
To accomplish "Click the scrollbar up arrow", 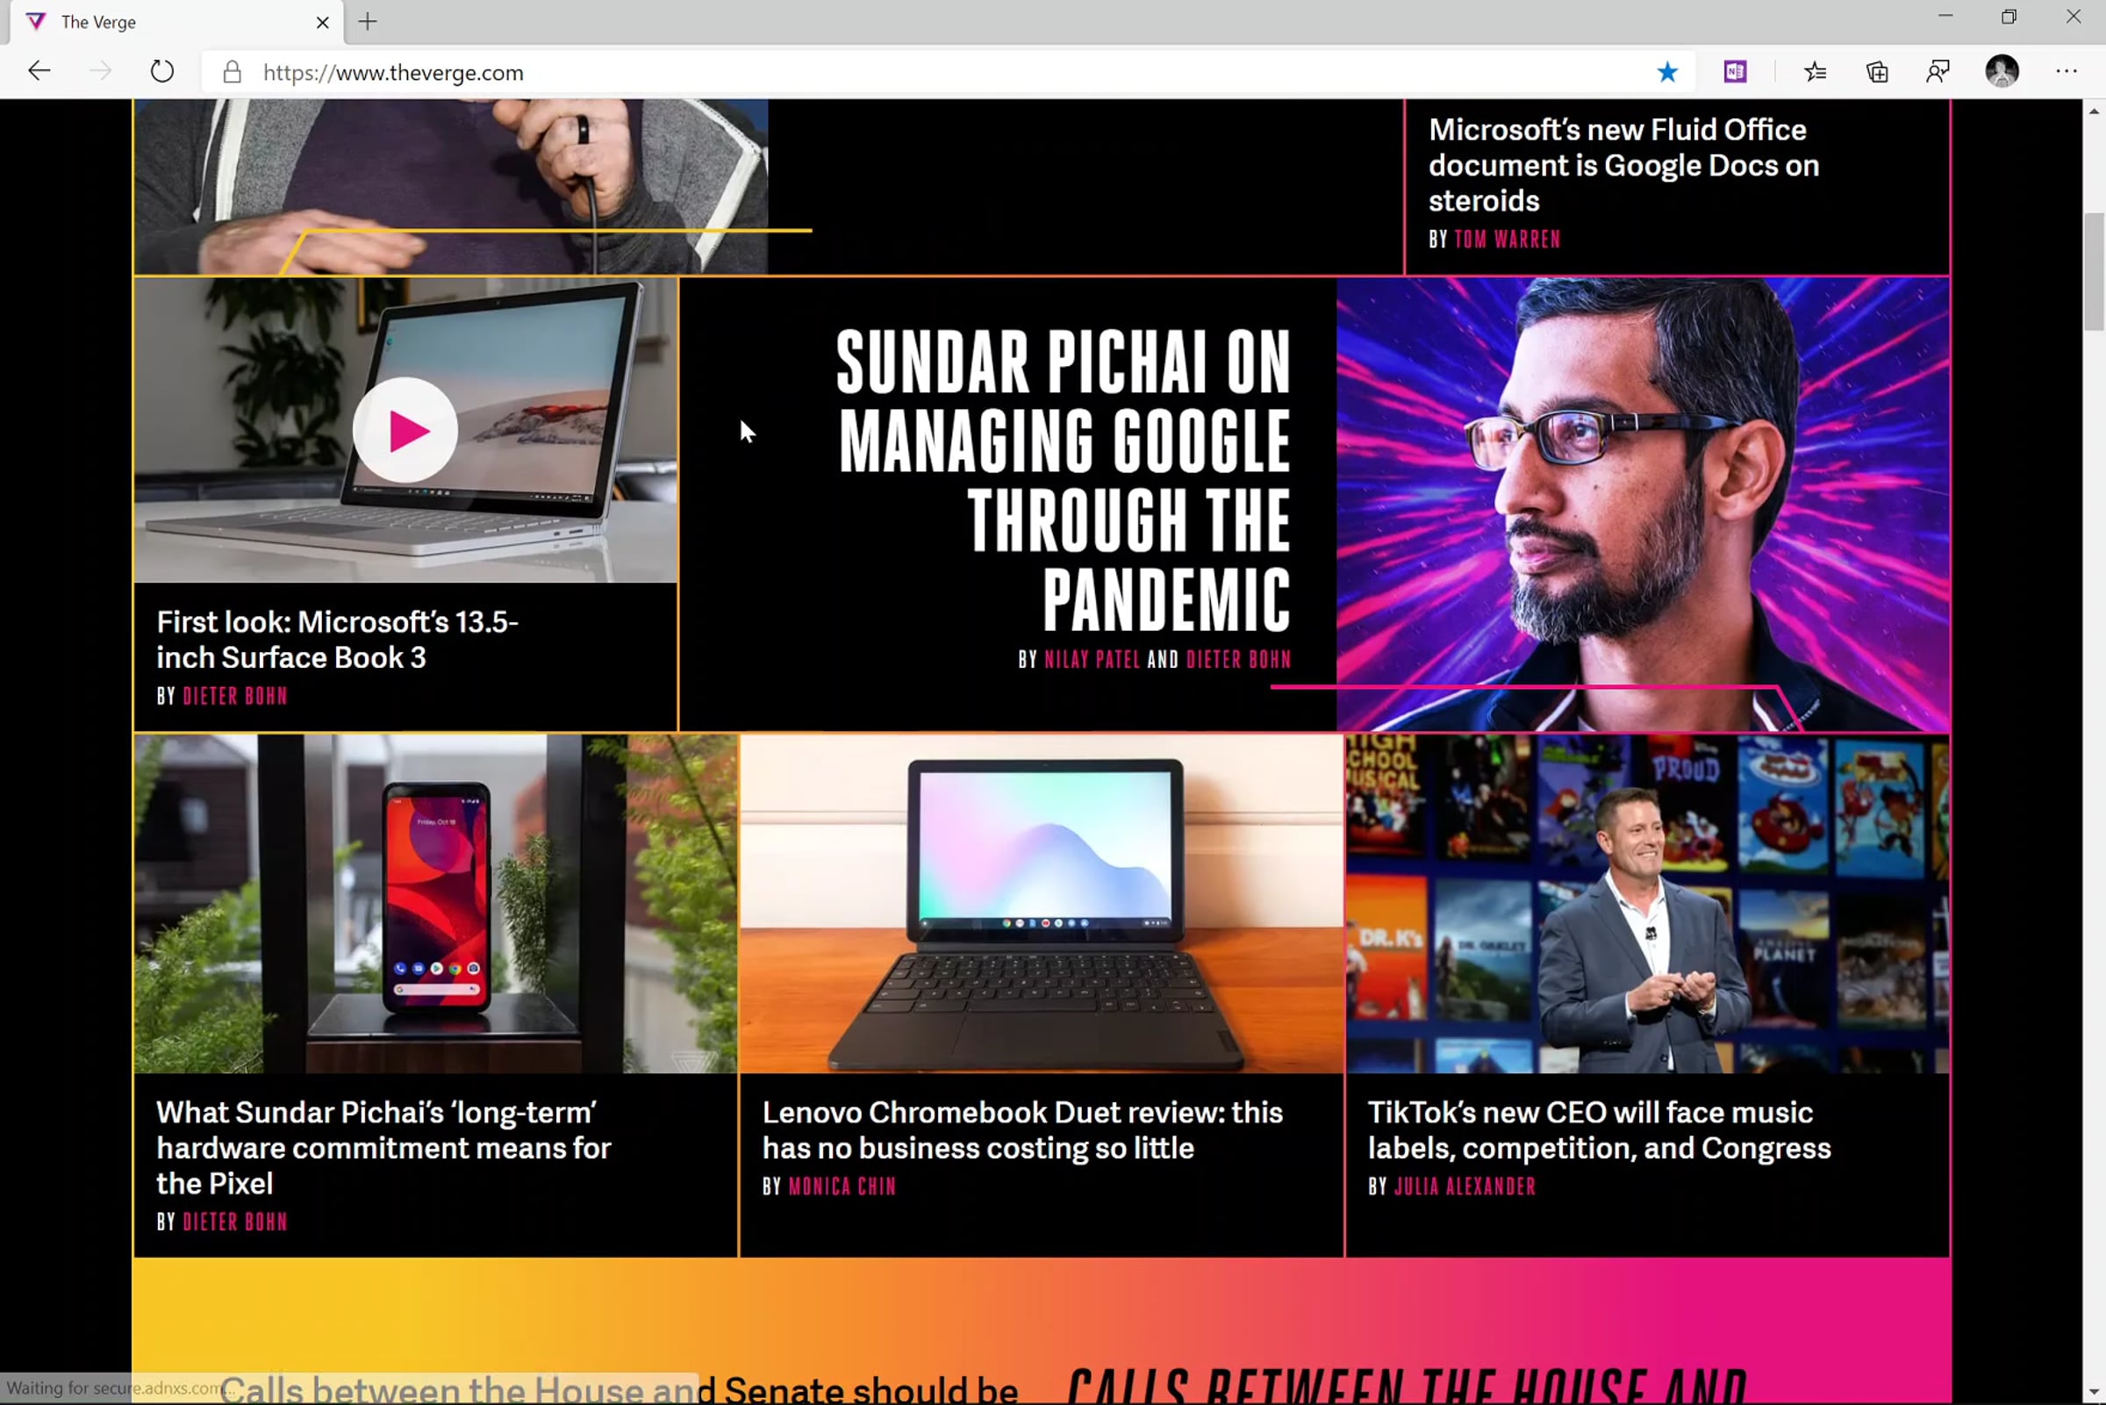I will [x=2094, y=111].
